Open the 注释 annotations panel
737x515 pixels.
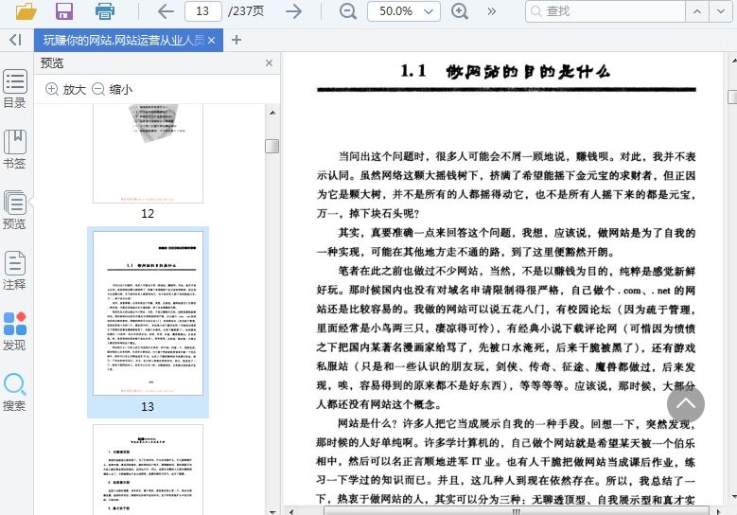[14, 271]
